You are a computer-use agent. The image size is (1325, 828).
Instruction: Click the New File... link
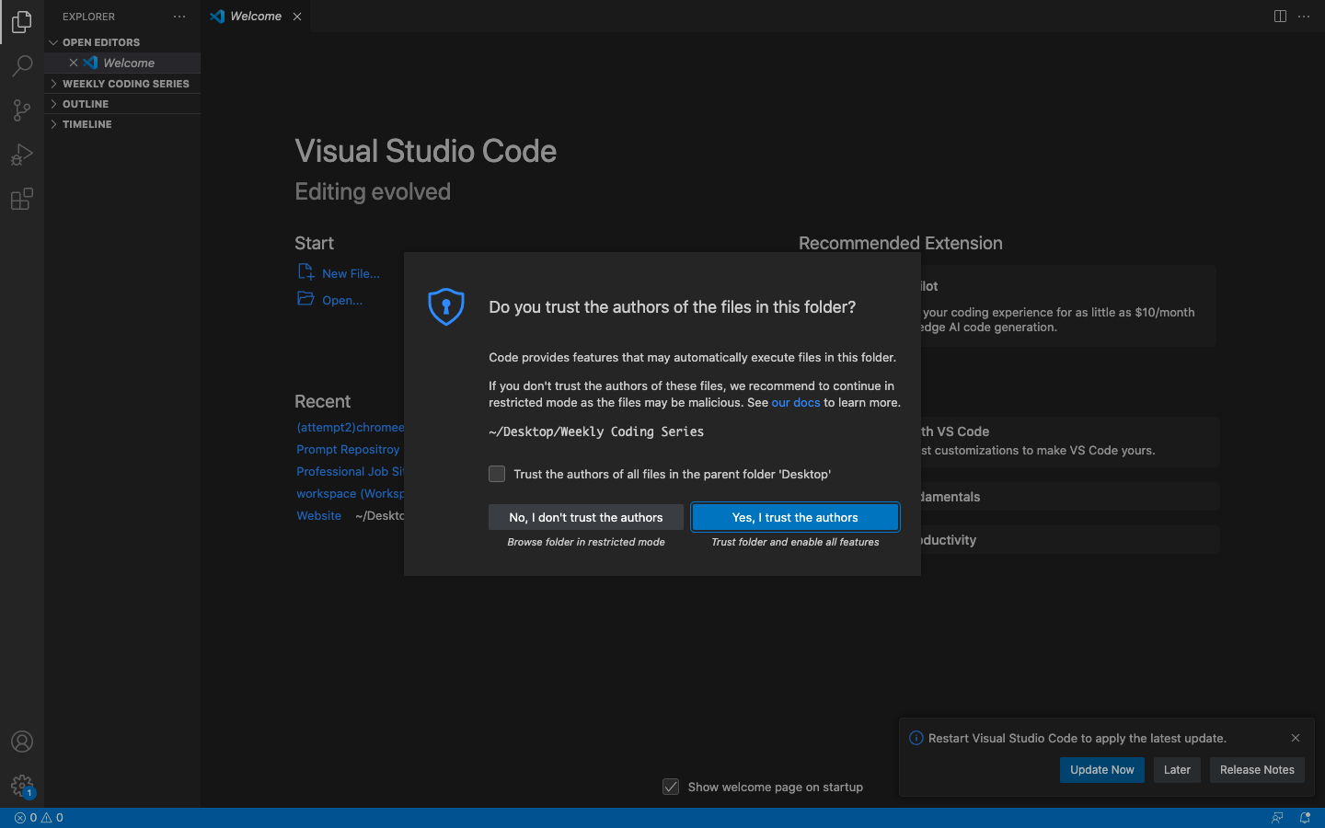[351, 273]
